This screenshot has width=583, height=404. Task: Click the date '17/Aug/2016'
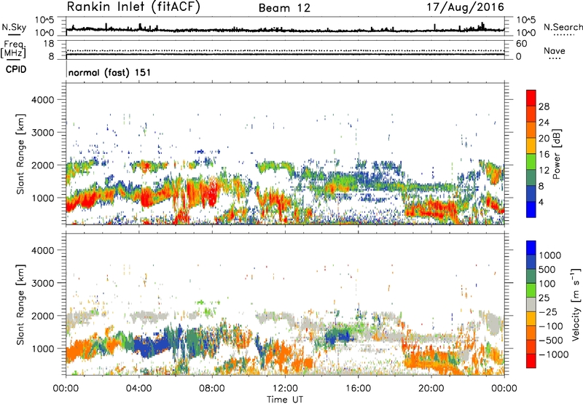tap(465, 7)
